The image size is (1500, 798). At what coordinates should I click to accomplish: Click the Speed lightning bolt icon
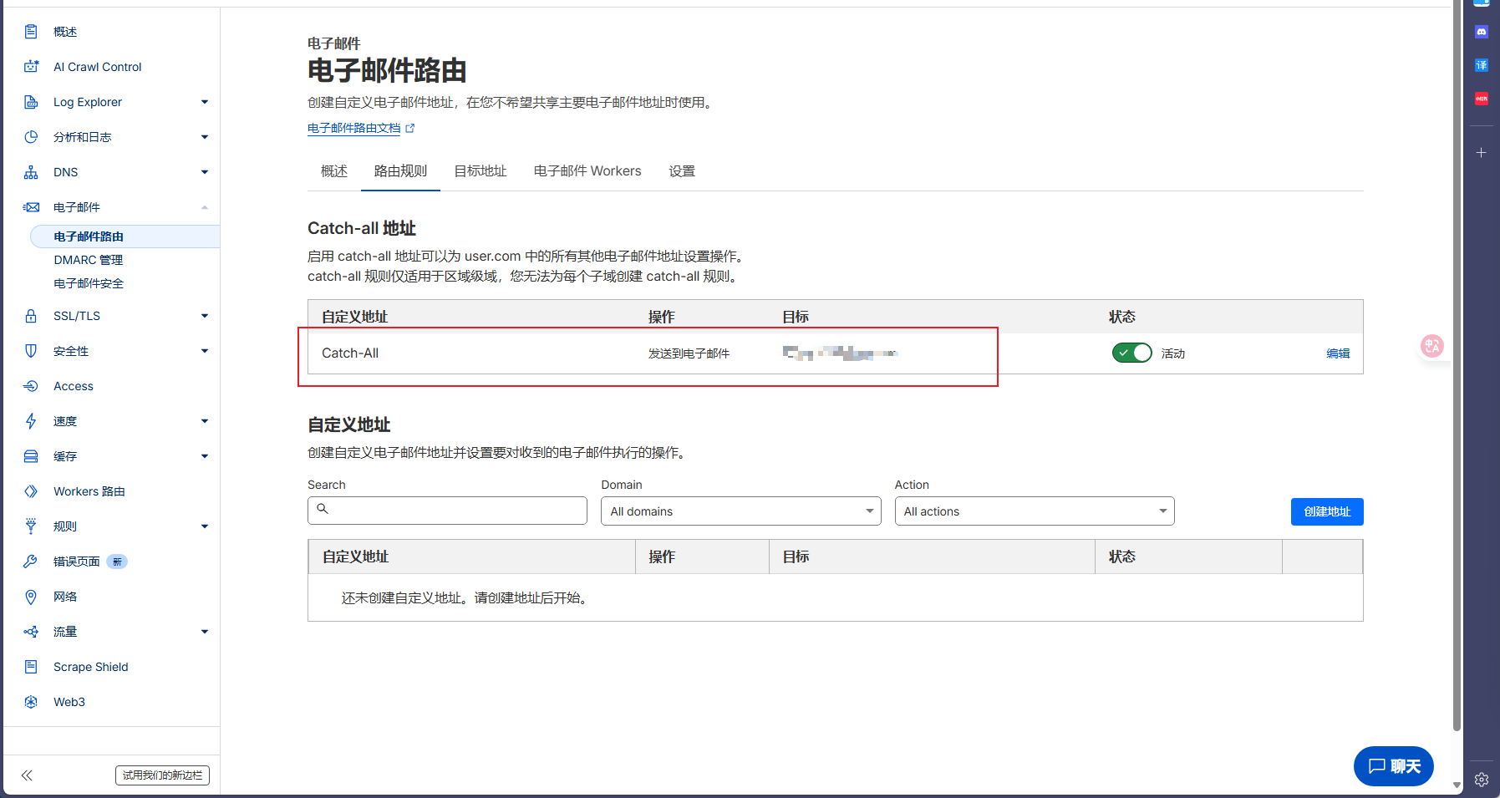[31, 421]
